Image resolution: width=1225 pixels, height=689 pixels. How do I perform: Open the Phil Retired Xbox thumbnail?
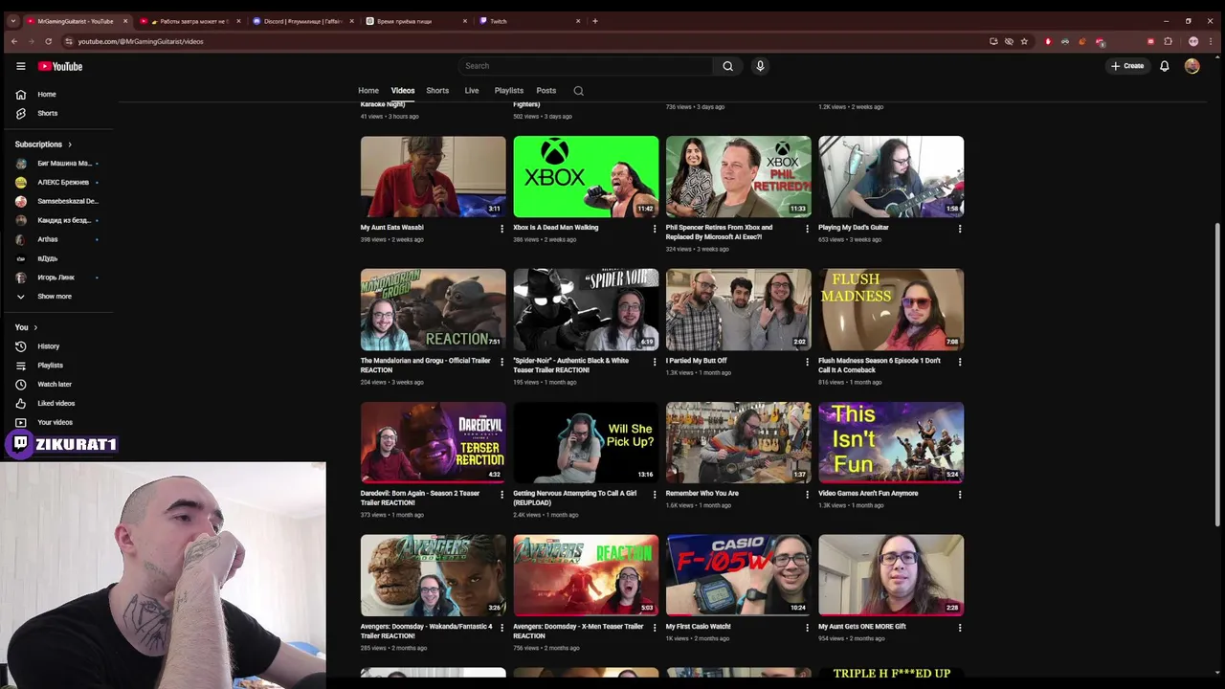[738, 176]
